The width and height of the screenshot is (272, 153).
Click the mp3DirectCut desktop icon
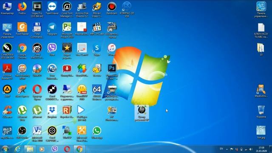(x=7, y=133)
